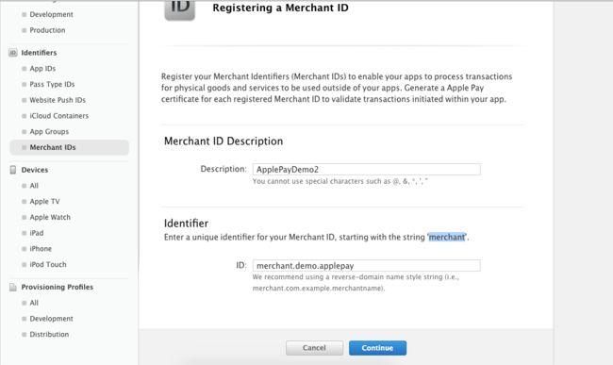This screenshot has height=365, width=613.
Task: Select App Groups in sidebar
Action: point(49,132)
